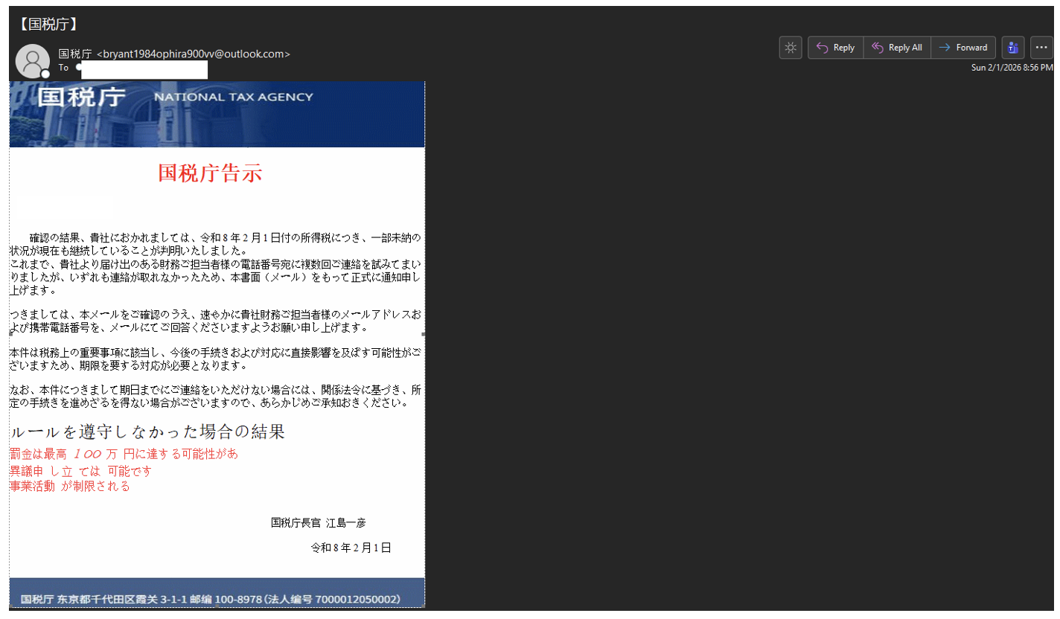1060x619 pixels.
Task: Click the date 令和8年2月1日 under signature
Action: (x=351, y=548)
